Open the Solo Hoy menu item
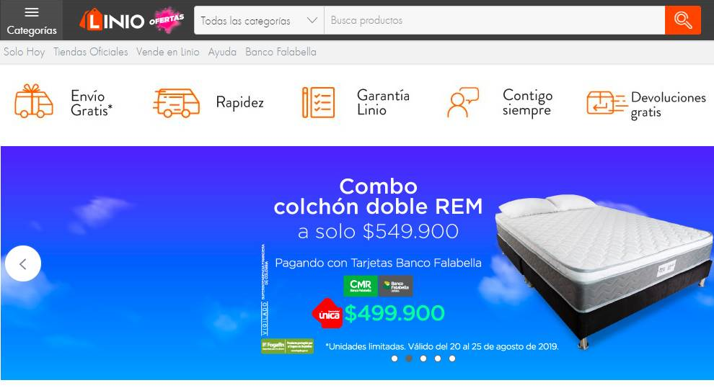 [24, 53]
